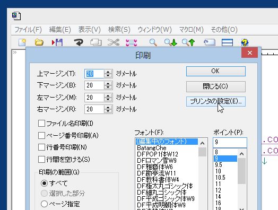
Task: Open the ファイル(F) menu
Action: [28, 30]
